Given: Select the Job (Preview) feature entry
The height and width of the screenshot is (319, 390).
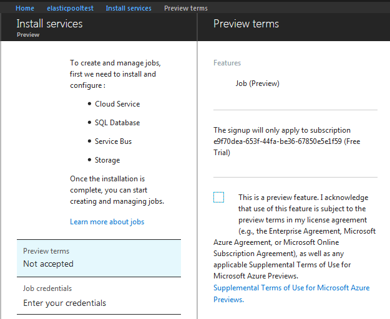Looking at the screenshot, I should pyautogui.click(x=257, y=83).
